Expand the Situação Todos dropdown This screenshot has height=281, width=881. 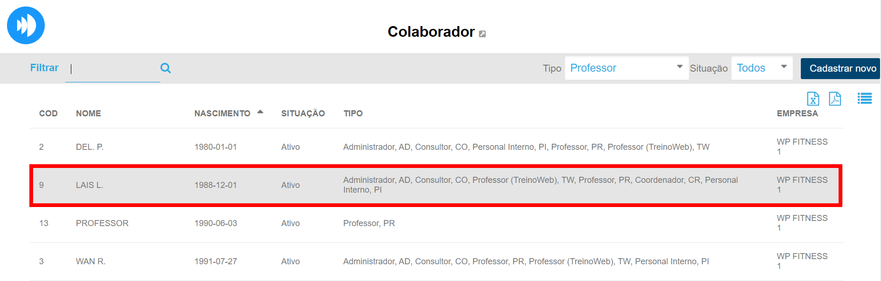coord(761,68)
